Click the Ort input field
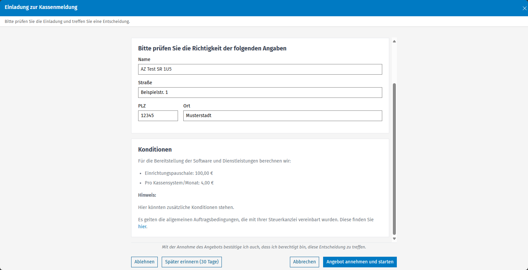Viewport: 528px width, 270px height. click(283, 116)
